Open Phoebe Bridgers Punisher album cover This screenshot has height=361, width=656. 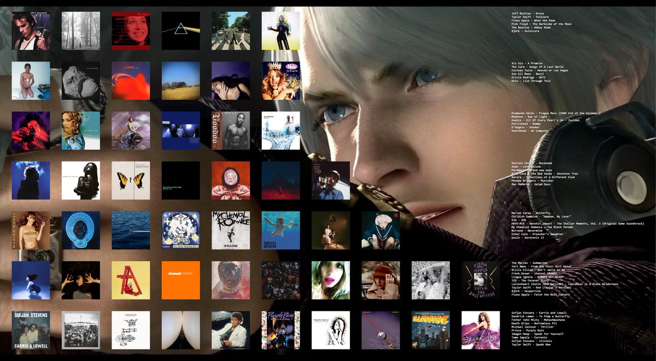[x=281, y=180]
